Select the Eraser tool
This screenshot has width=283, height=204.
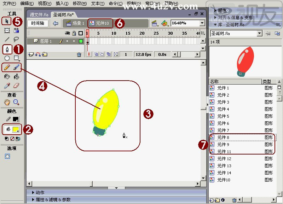(x=16, y=86)
